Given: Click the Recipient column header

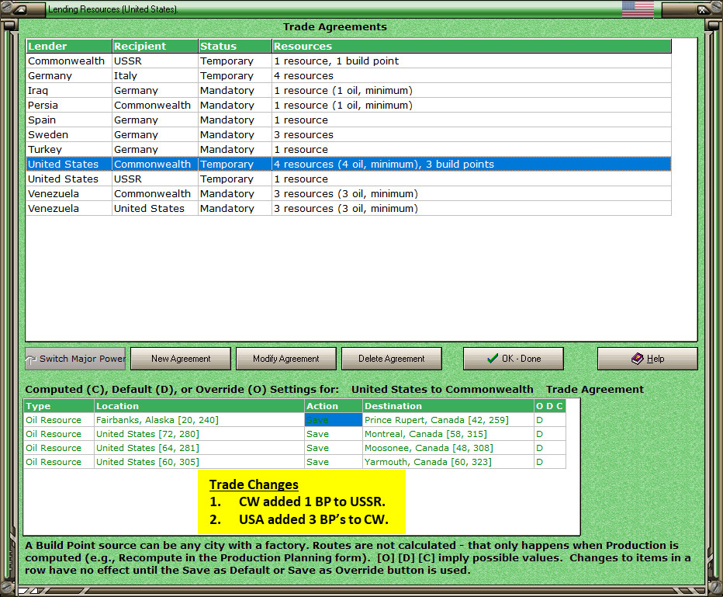Looking at the screenshot, I should click(x=155, y=46).
